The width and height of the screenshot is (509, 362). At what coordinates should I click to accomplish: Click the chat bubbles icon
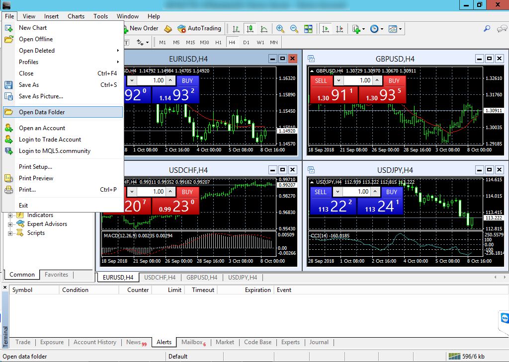pos(502,29)
